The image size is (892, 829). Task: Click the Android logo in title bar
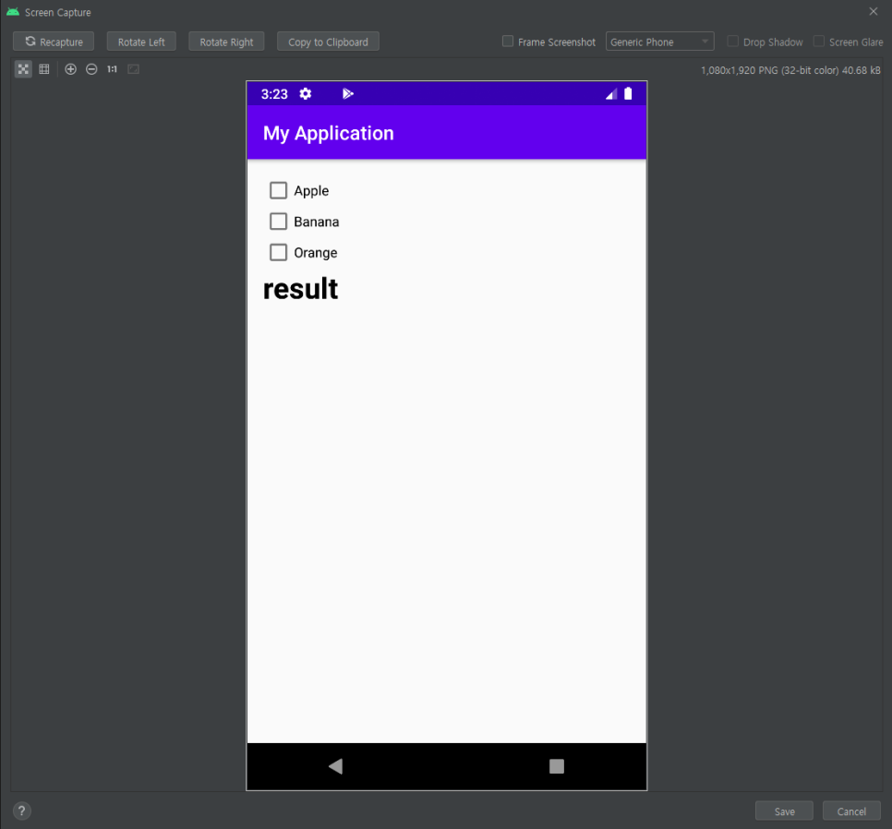click(x=13, y=11)
